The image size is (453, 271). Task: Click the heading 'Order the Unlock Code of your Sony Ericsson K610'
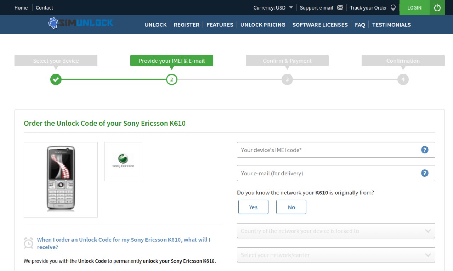tap(105, 123)
